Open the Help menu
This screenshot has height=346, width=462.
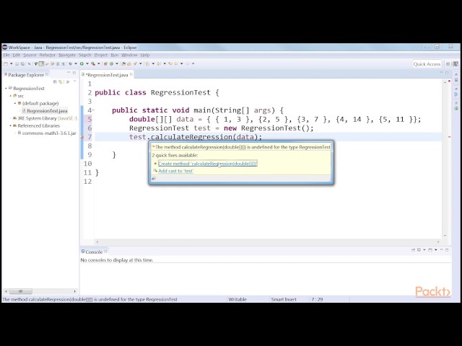(144, 55)
